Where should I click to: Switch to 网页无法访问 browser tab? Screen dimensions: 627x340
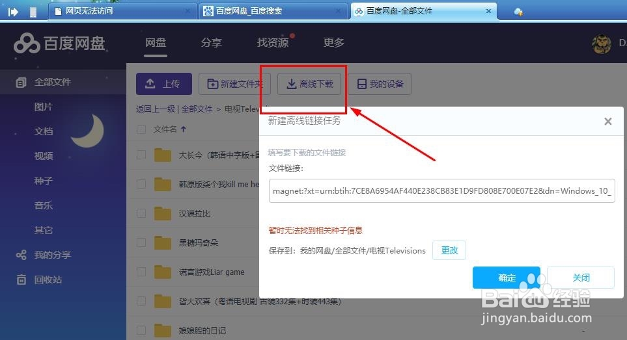click(x=123, y=11)
